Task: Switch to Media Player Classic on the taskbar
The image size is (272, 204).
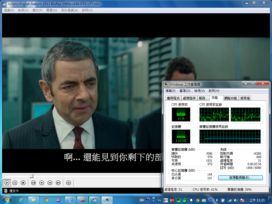Action: coord(95,200)
